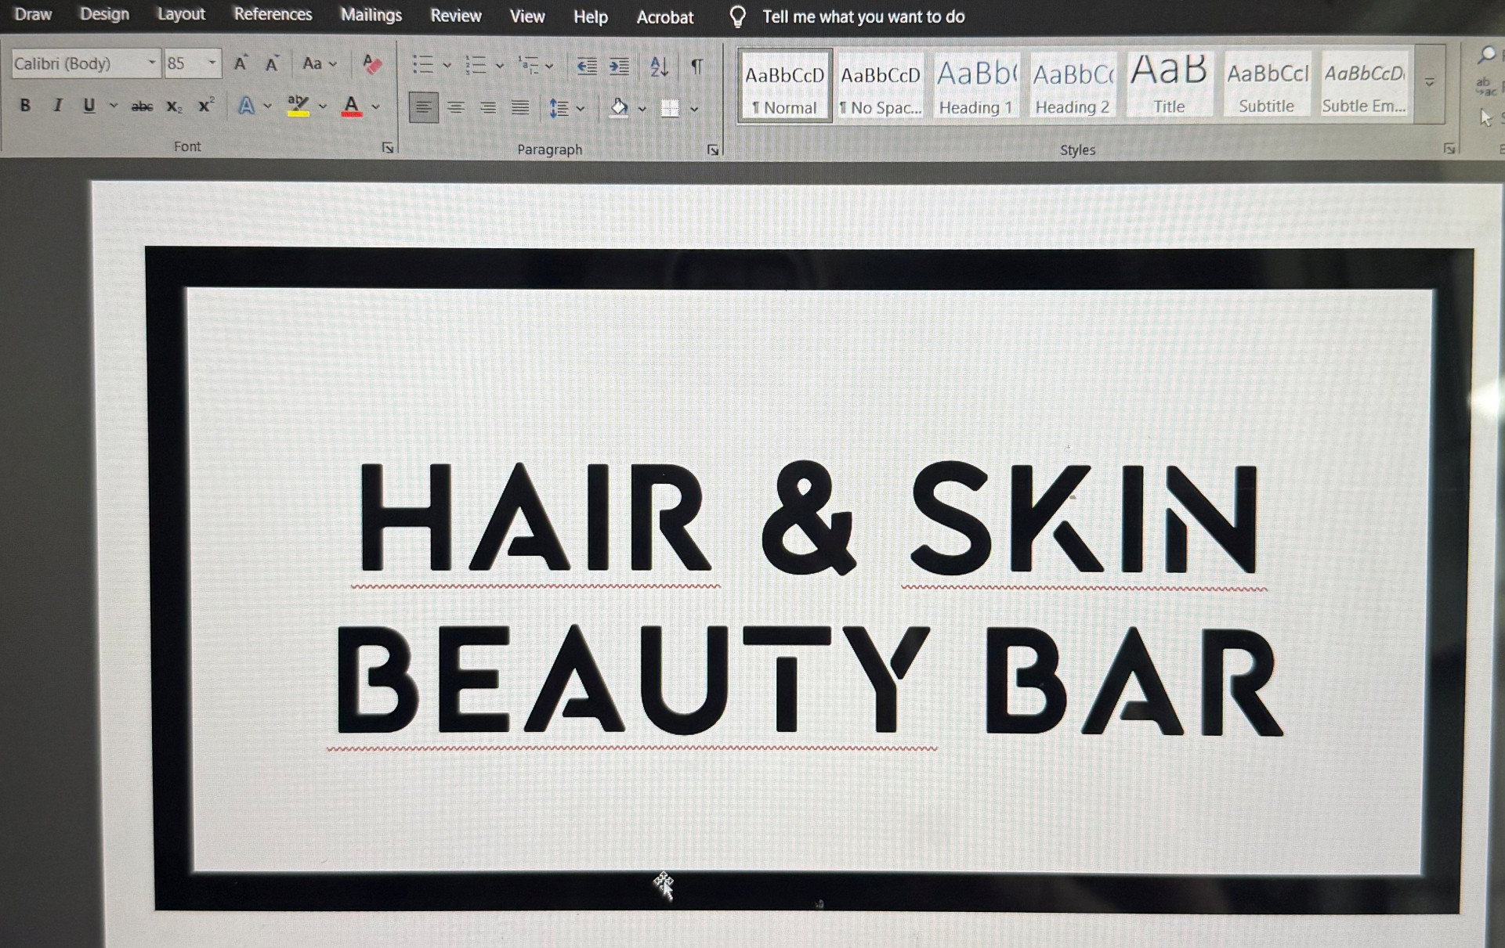Open font size dropdown showing 85

click(x=212, y=63)
